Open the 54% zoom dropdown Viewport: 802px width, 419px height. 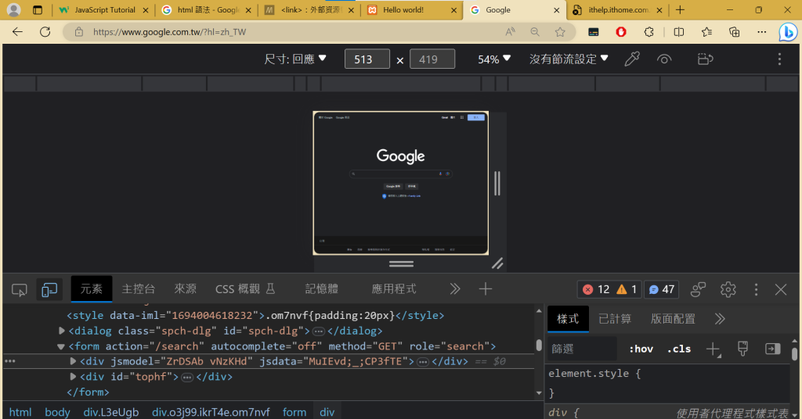494,59
